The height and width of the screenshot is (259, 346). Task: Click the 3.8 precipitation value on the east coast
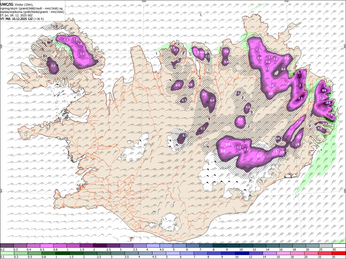point(328,103)
